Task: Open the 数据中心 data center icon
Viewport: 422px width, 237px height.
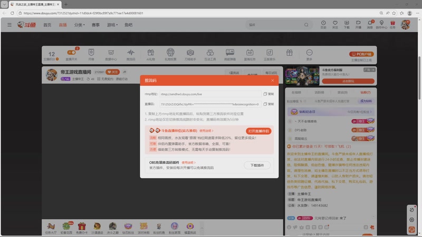Action: 111,55
